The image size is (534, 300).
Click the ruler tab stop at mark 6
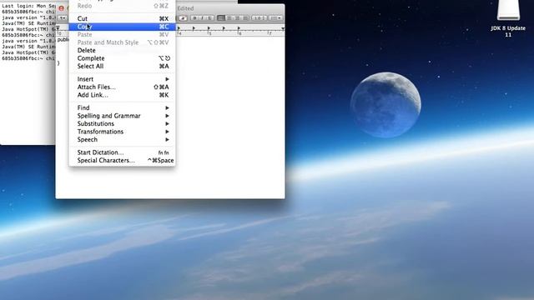coord(239,28)
